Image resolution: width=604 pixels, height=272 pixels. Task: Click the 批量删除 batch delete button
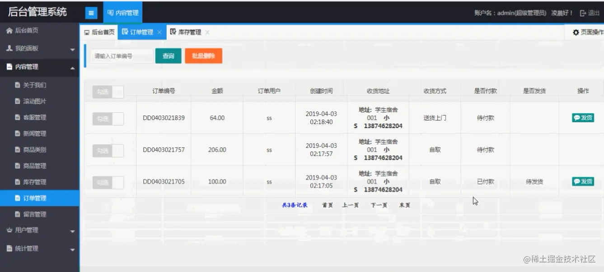(204, 56)
